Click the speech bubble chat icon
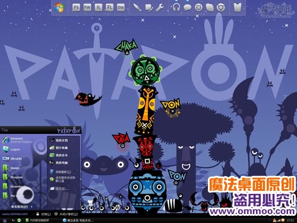 (x=187, y=8)
